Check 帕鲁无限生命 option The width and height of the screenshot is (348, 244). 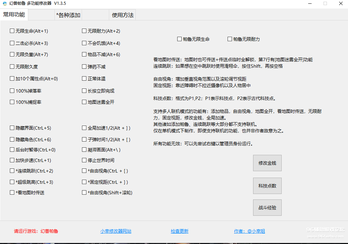click(x=180, y=39)
